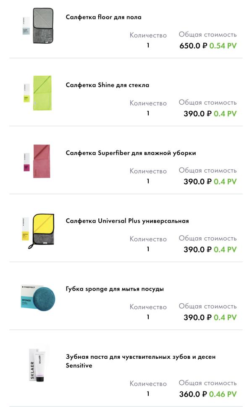Click the yellow Universal Plus cloth image
The image size is (252, 407).
[38, 229]
